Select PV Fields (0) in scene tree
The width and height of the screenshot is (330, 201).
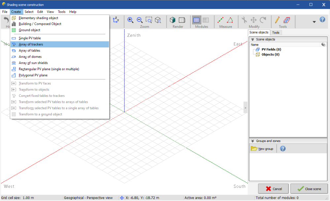[271, 49]
